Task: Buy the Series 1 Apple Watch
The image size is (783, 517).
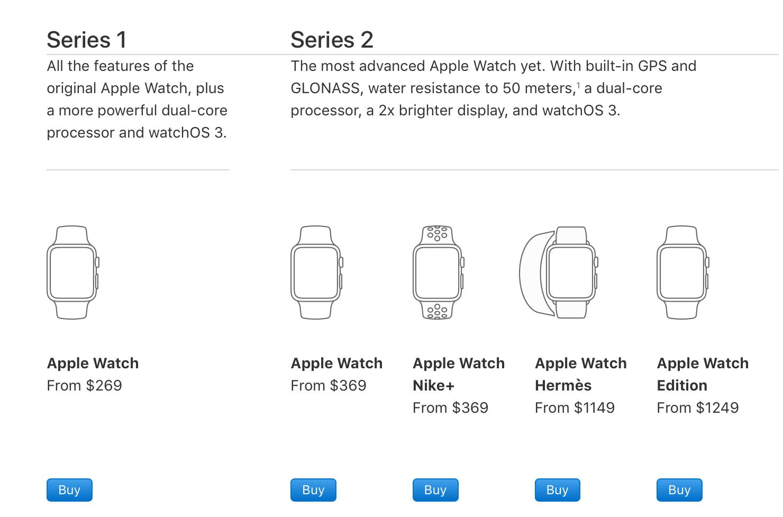Action: pyautogui.click(x=69, y=490)
